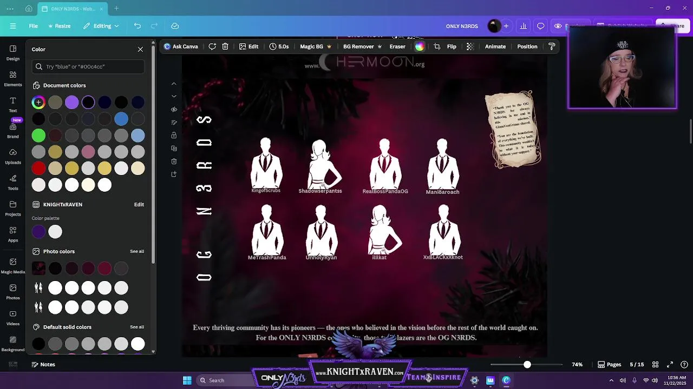693x389 pixels.
Task: Delete element using toolbar trash icon
Action: click(x=225, y=46)
